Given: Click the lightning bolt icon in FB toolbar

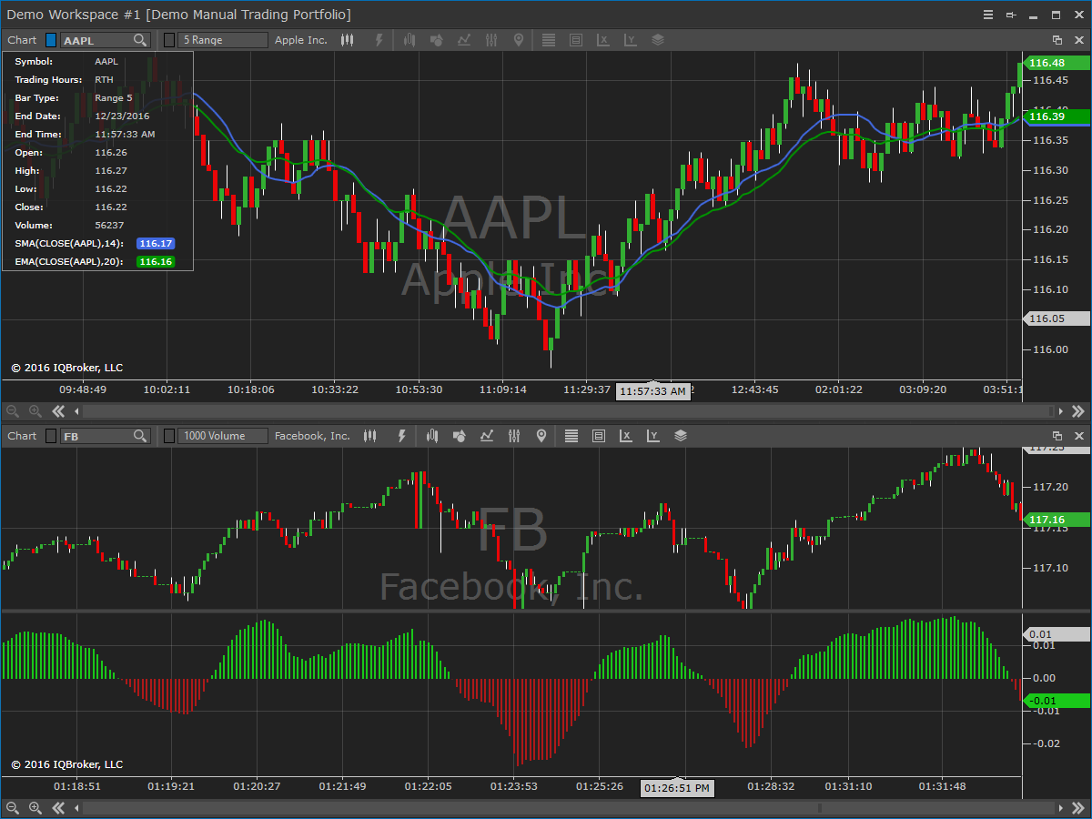Looking at the screenshot, I should [x=401, y=436].
